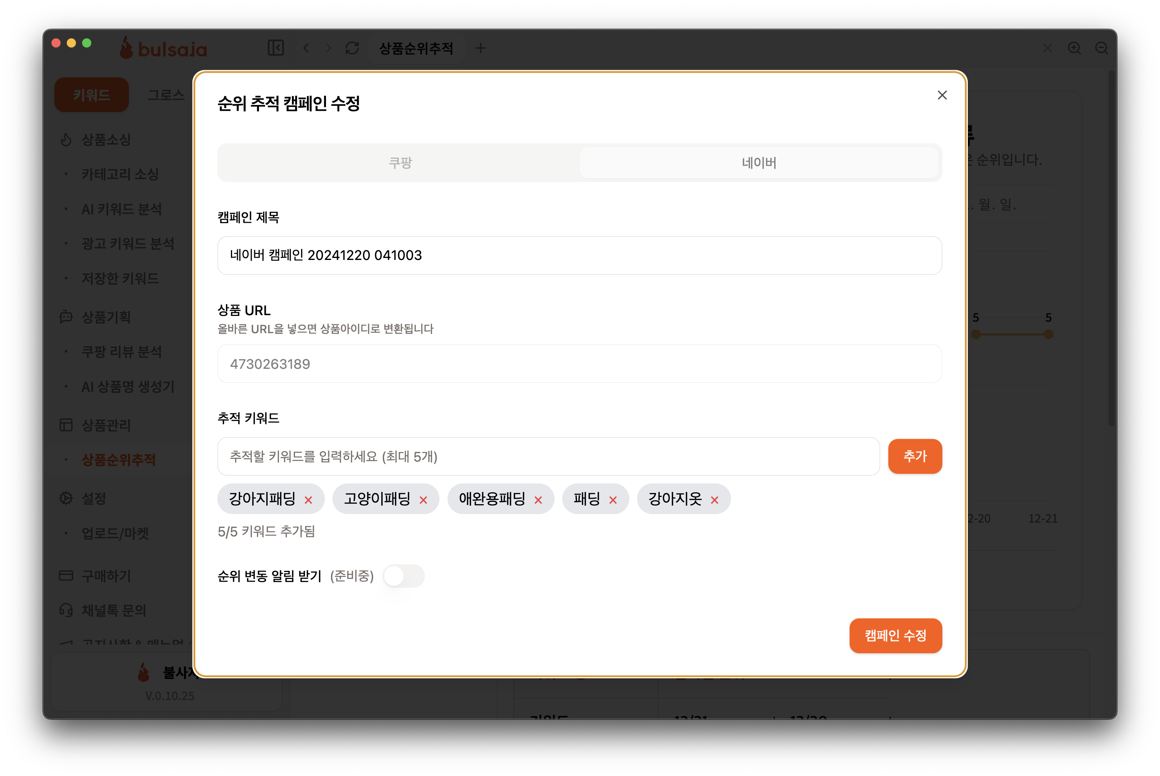The width and height of the screenshot is (1160, 776).
Task: Switch to the 쿠팡 tab
Action: point(400,163)
